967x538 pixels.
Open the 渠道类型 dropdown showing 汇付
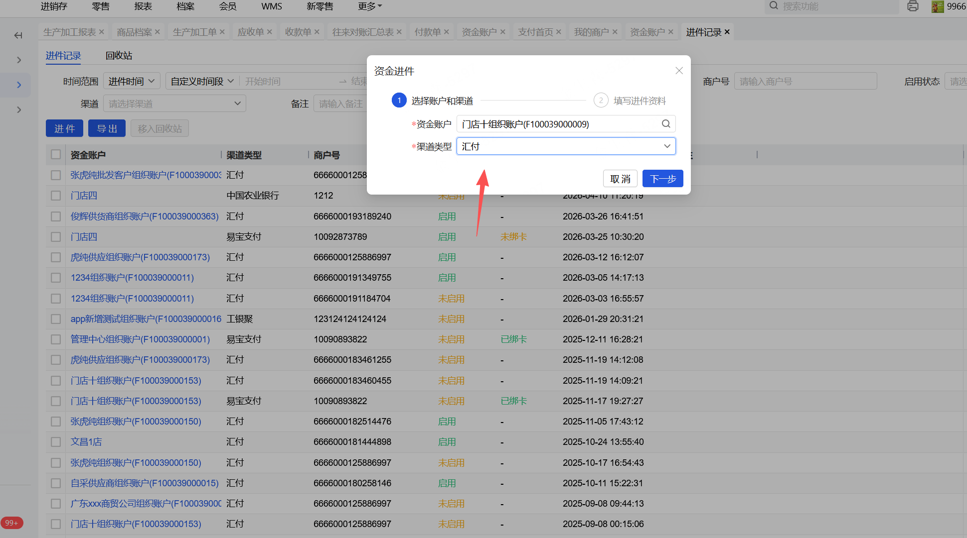pyautogui.click(x=566, y=146)
